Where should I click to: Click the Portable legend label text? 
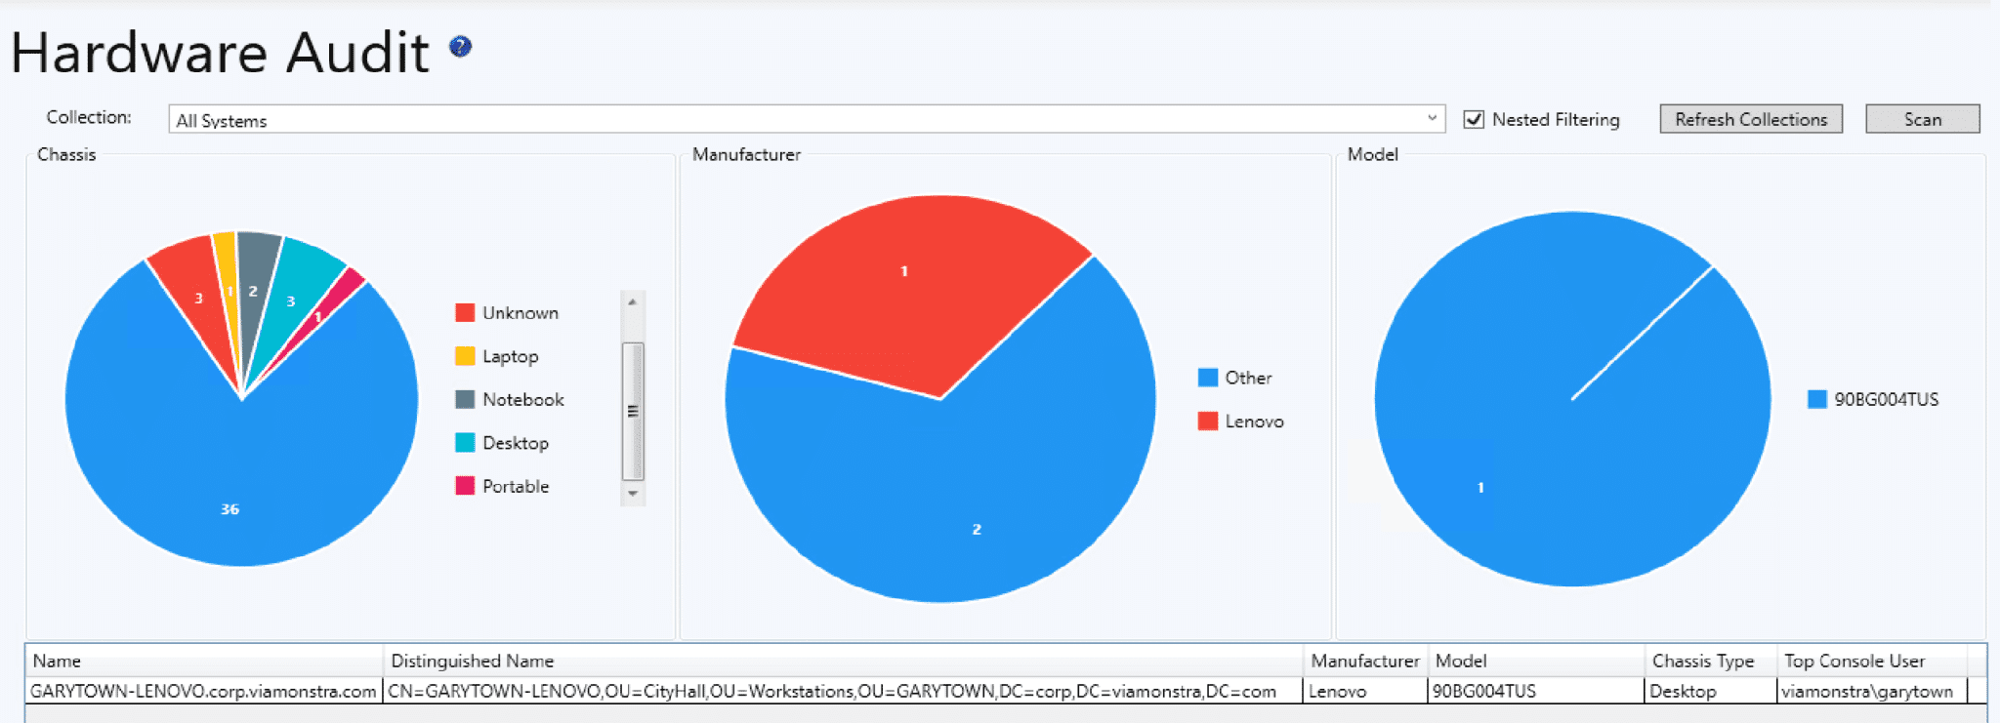click(x=516, y=486)
